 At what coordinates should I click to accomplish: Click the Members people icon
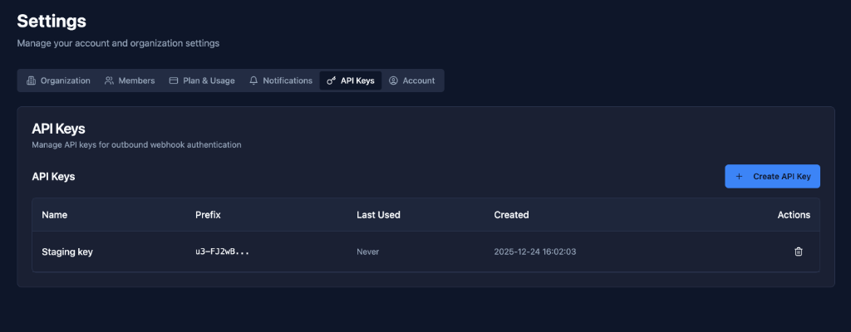pos(110,81)
